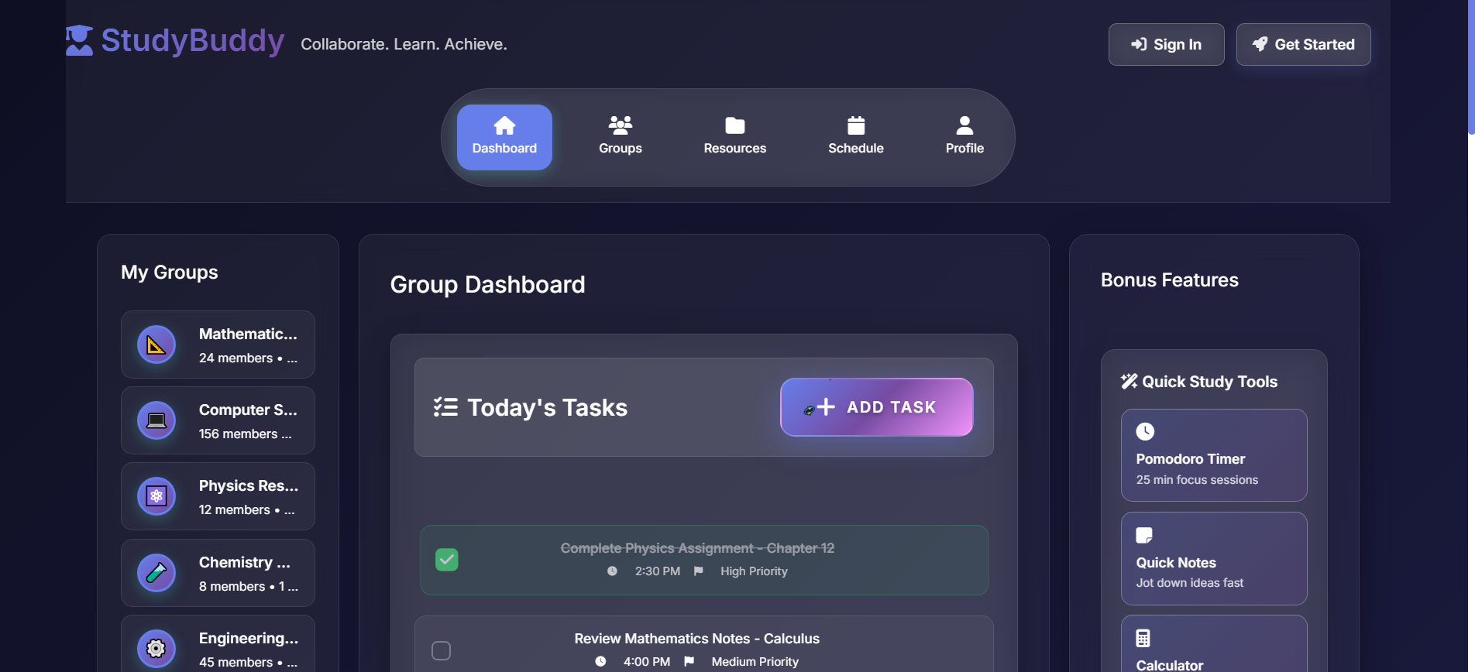Viewport: 1475px width, 672px height.
Task: Open the Mathematics group ruler icon
Action: tap(156, 345)
